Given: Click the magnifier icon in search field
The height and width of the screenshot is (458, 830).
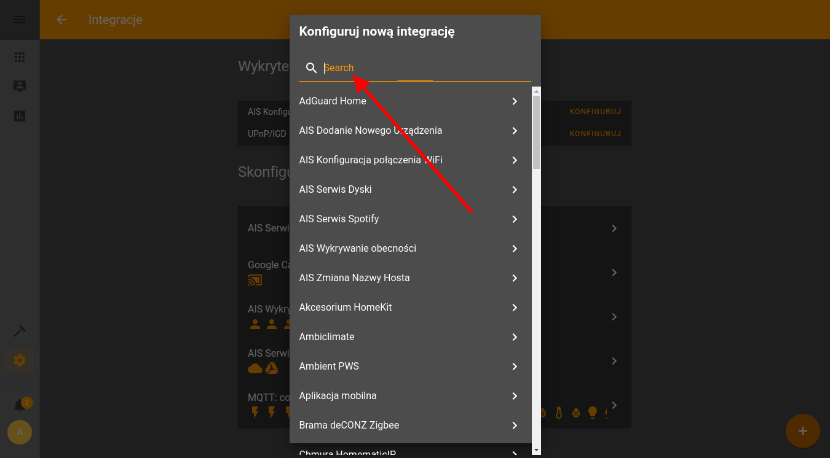Looking at the screenshot, I should (x=312, y=68).
